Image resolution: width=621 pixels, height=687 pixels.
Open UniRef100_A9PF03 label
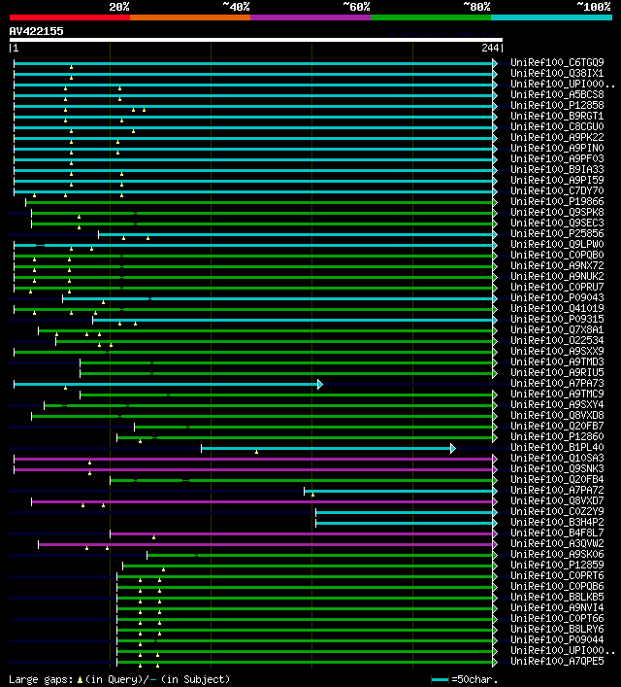coord(557,158)
